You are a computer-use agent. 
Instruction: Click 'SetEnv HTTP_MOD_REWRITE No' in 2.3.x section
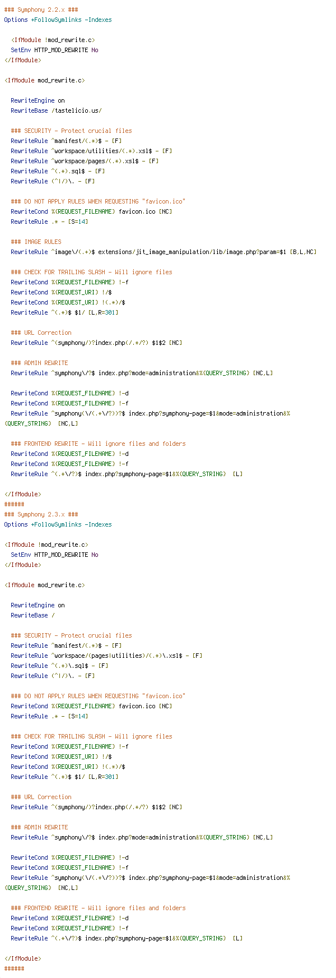click(54, 555)
